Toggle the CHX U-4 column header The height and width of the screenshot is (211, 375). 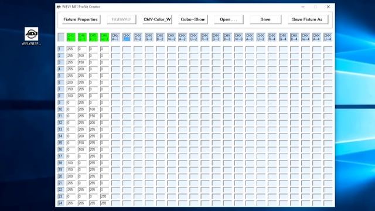click(x=328, y=37)
